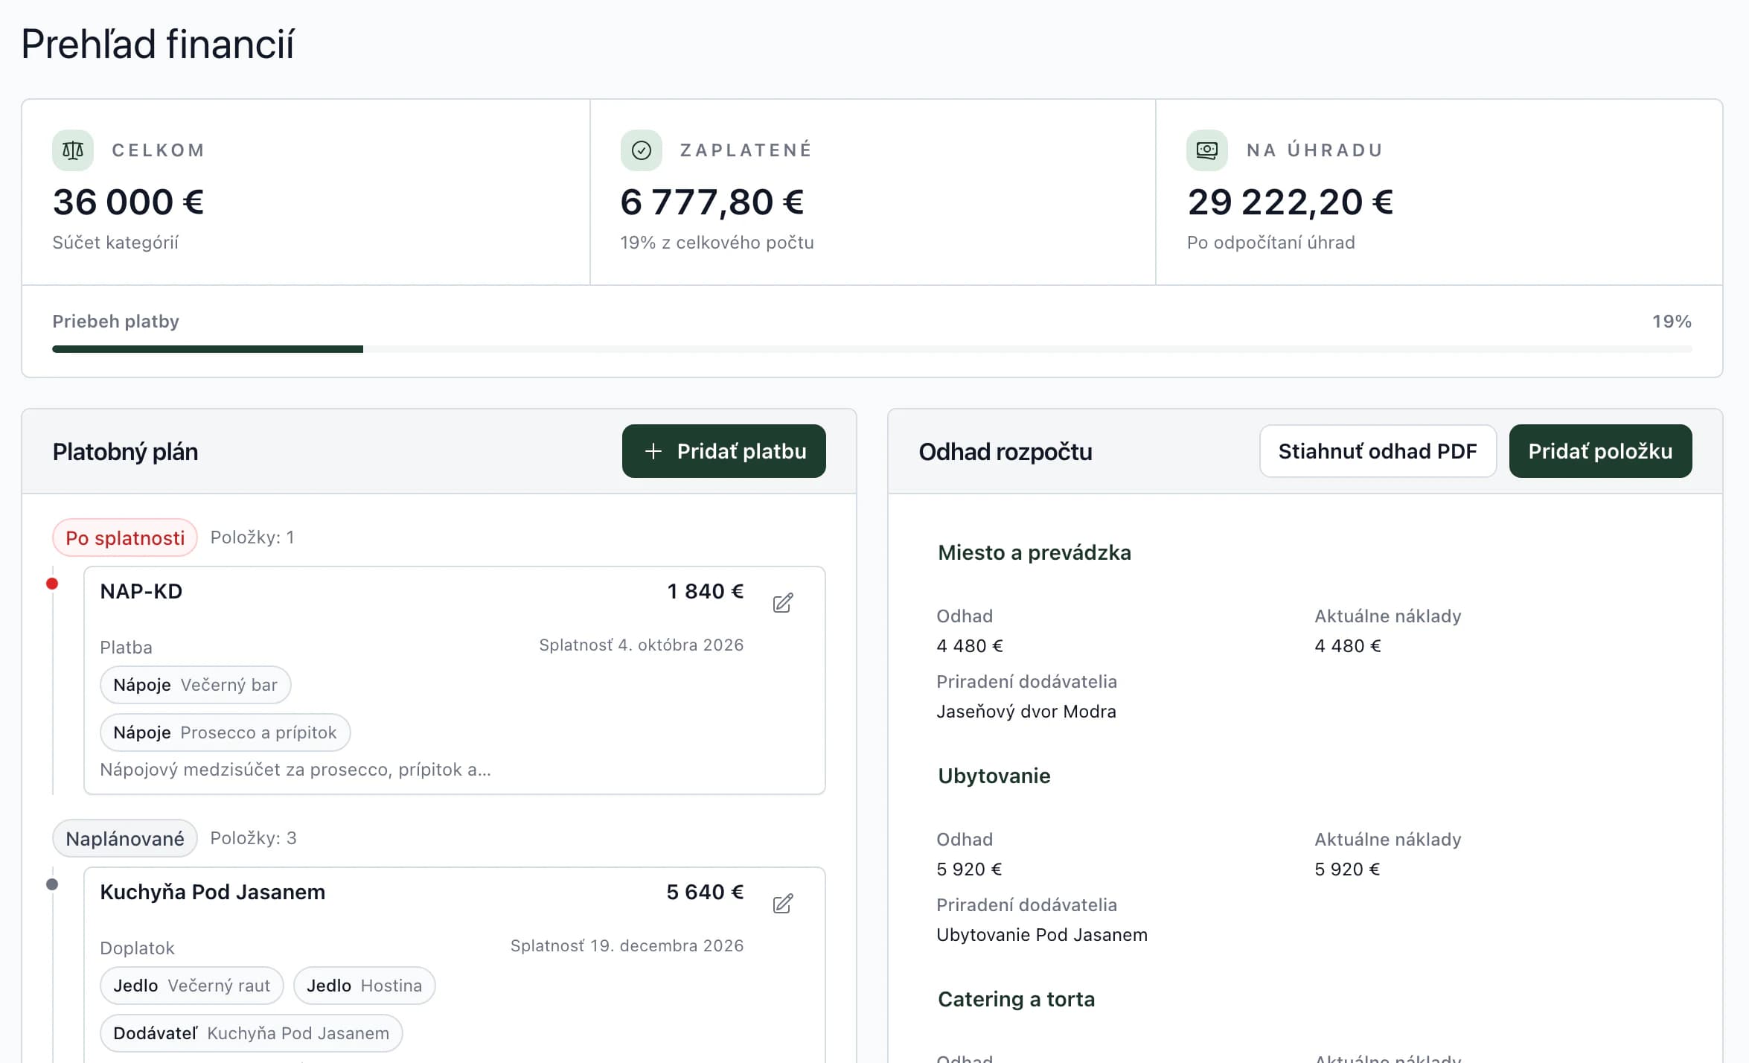Add a budget item with Pridať položku

pos(1600,451)
